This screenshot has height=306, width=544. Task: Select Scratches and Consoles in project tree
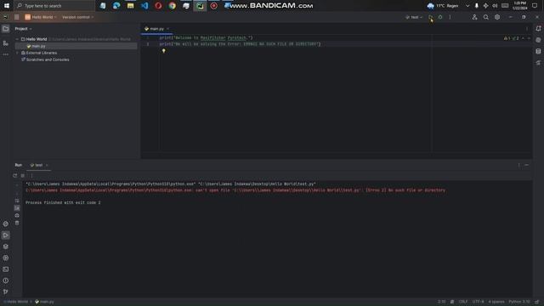click(45, 59)
